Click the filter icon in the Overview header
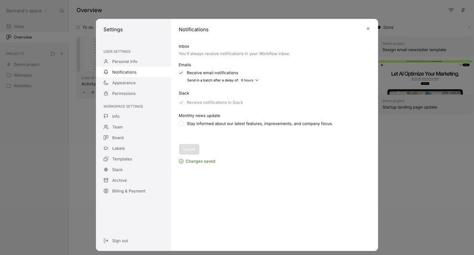The width and height of the screenshot is (474, 255). coord(451,10)
